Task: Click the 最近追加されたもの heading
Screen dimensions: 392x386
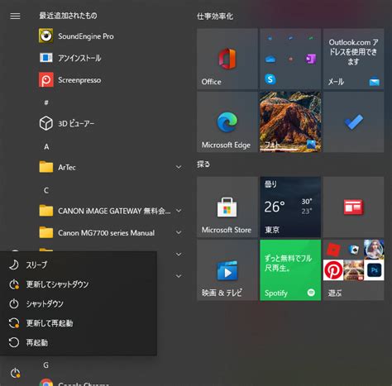Action: coord(68,16)
